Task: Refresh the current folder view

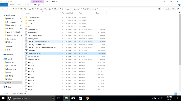Action: pos(159,9)
